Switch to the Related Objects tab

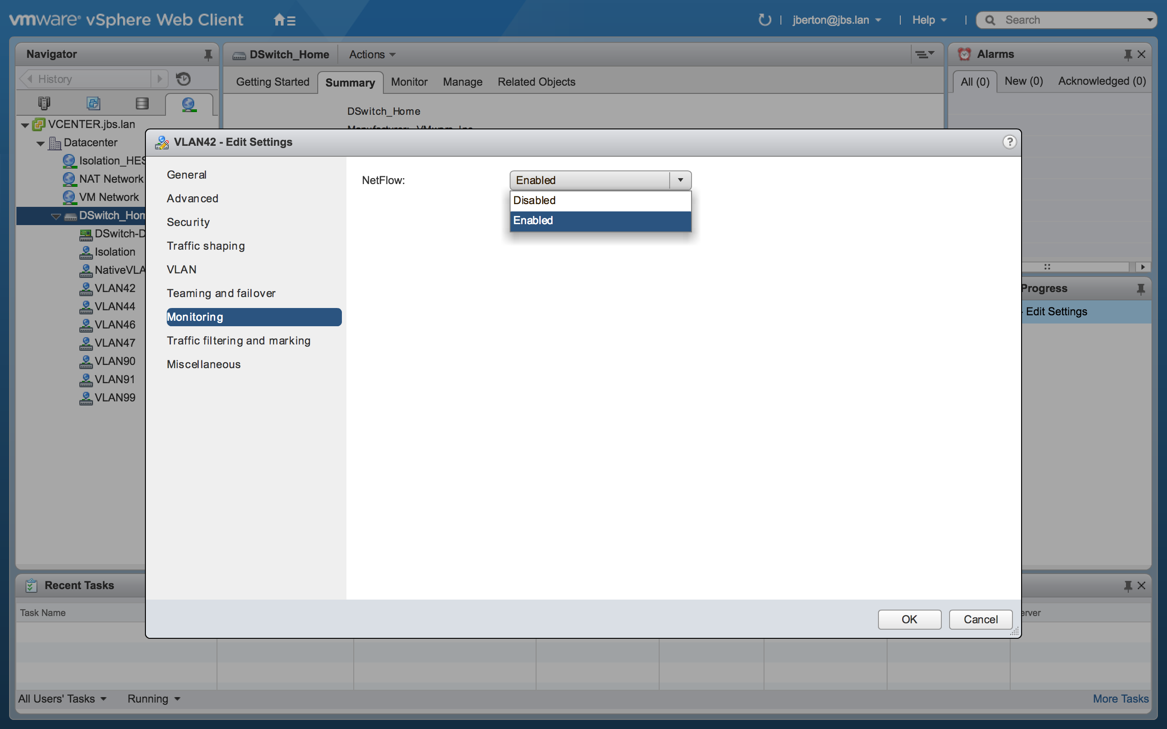click(x=536, y=82)
